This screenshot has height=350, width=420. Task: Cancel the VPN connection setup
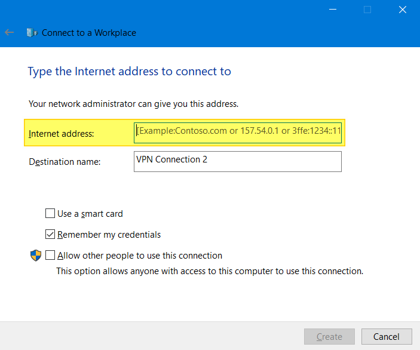pos(387,336)
